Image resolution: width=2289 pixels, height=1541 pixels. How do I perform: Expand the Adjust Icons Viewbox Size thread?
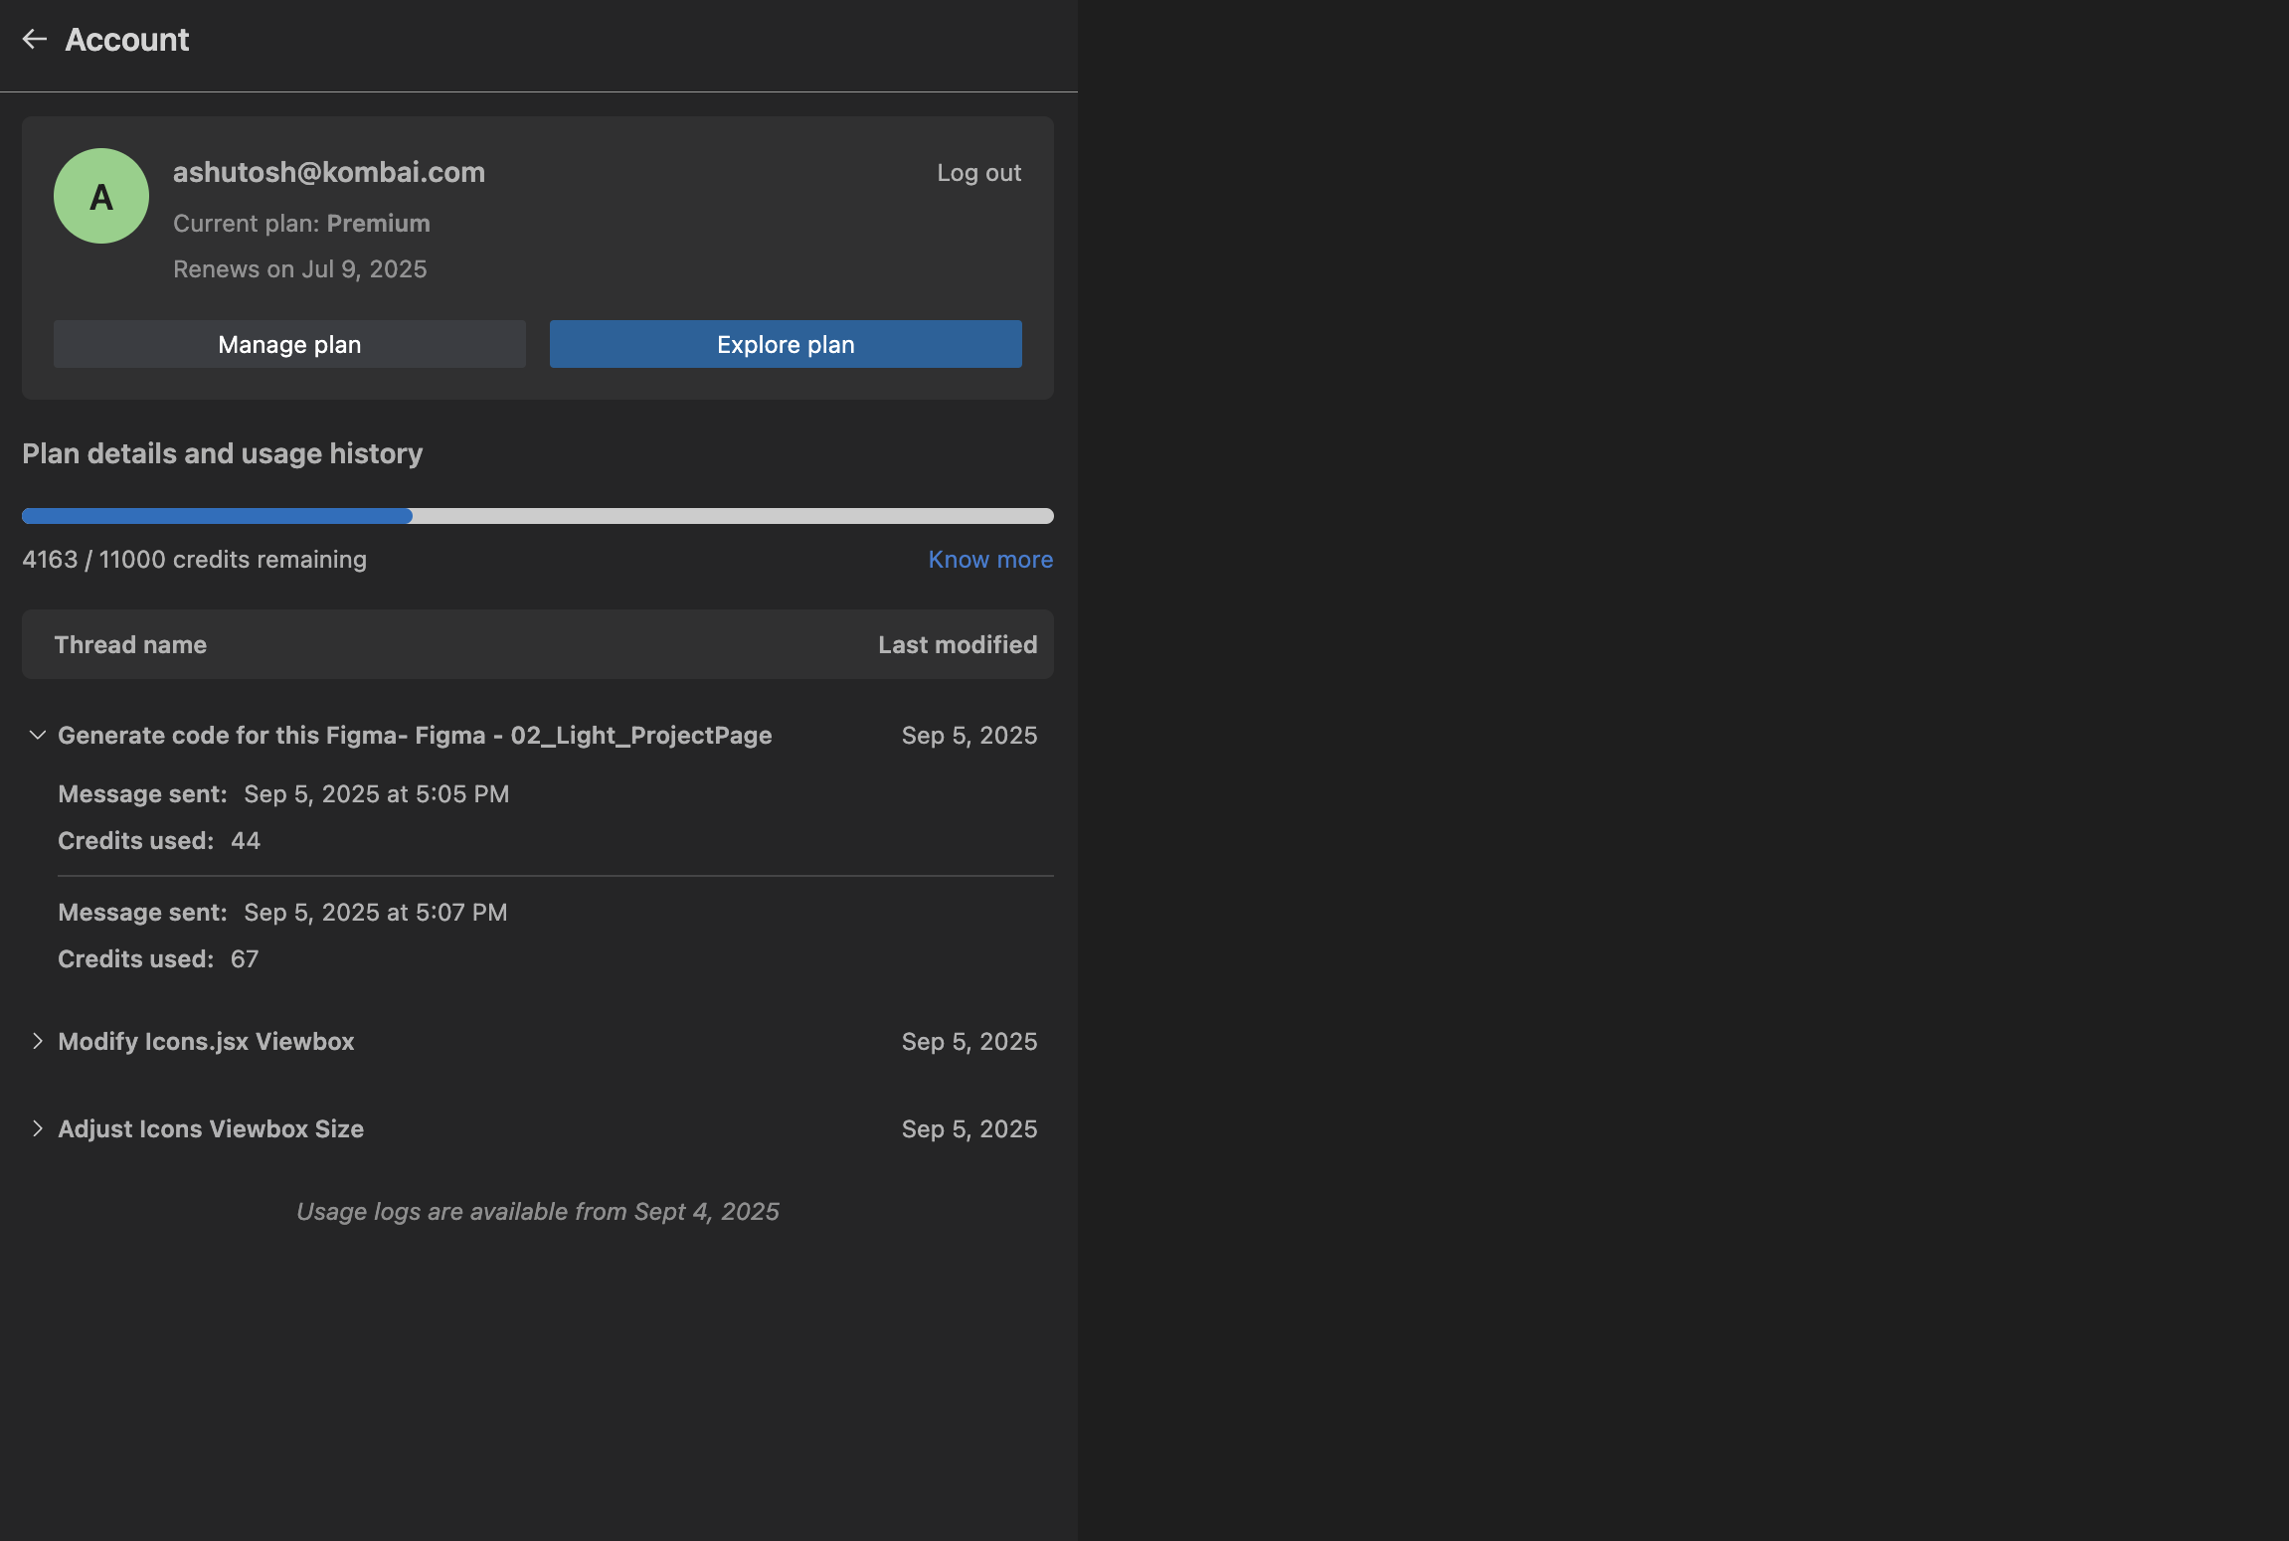pos(37,1128)
